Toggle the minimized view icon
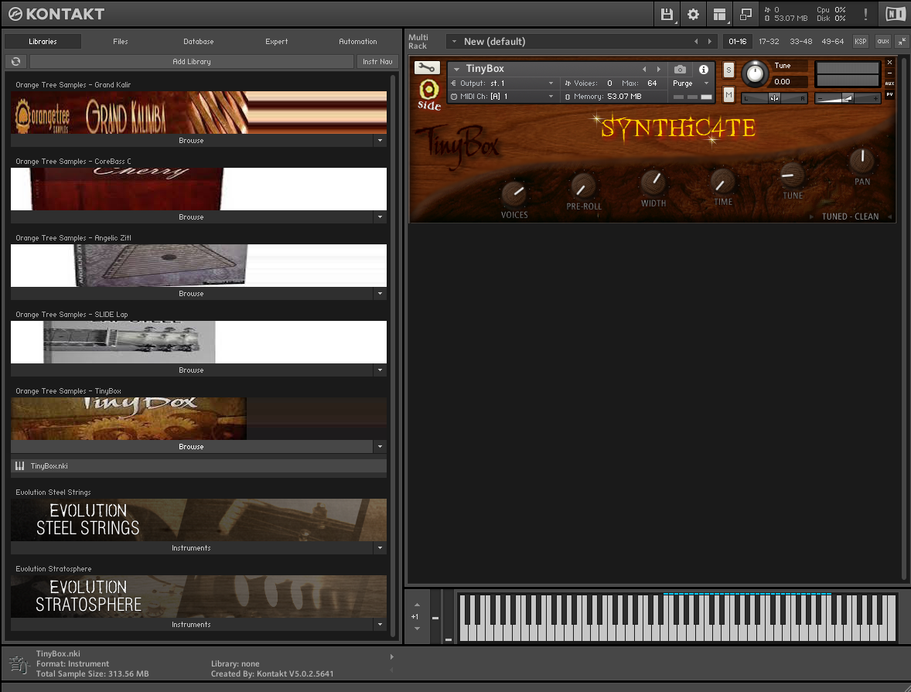The image size is (911, 692). tap(746, 14)
